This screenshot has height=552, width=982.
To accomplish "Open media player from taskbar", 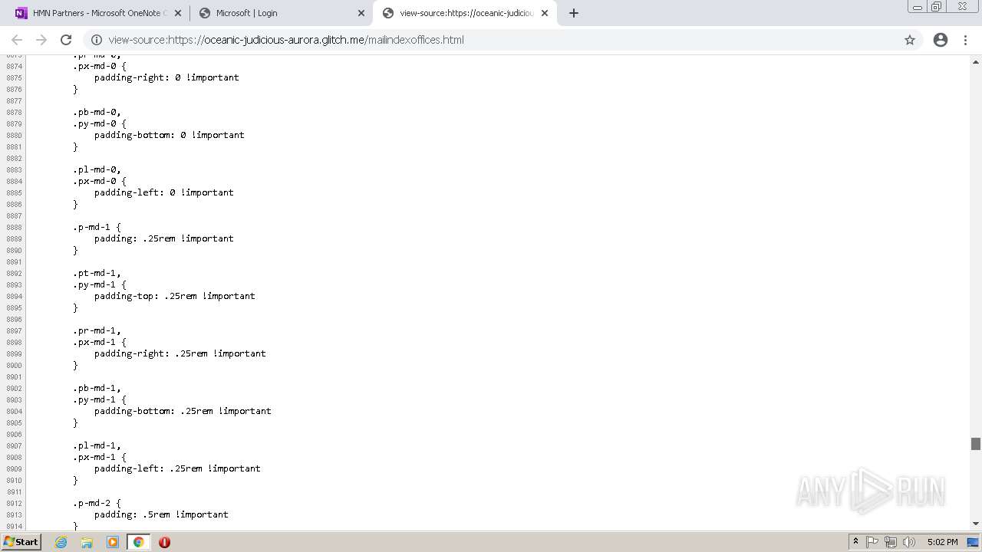I will click(113, 542).
